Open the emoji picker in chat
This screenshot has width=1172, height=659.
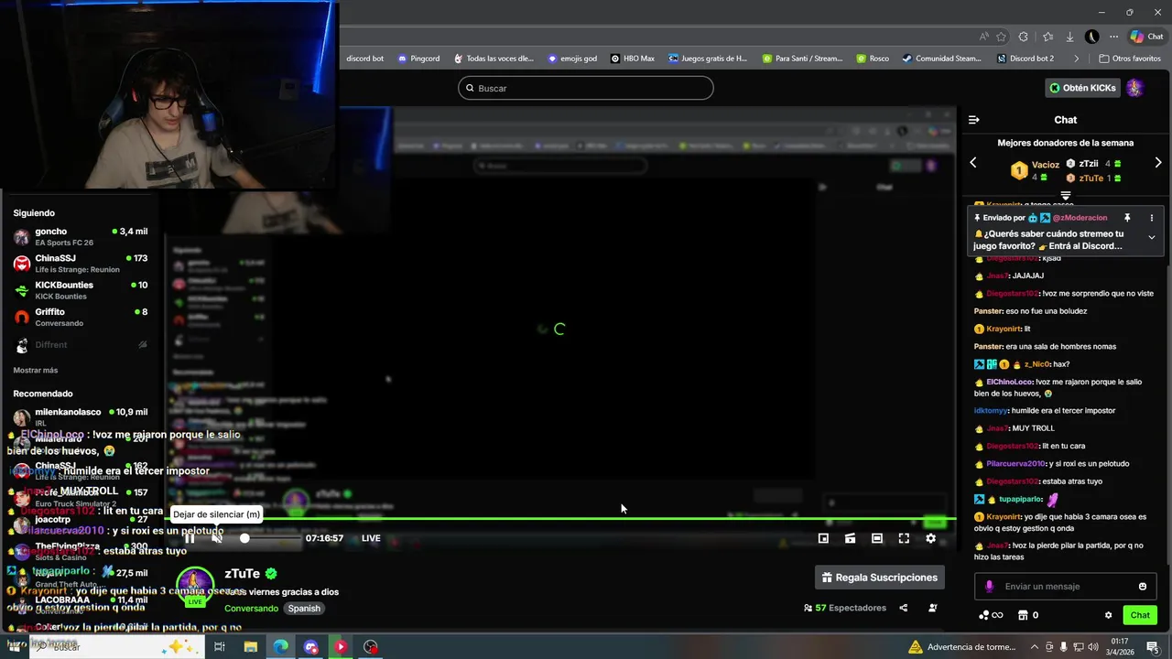(1143, 587)
